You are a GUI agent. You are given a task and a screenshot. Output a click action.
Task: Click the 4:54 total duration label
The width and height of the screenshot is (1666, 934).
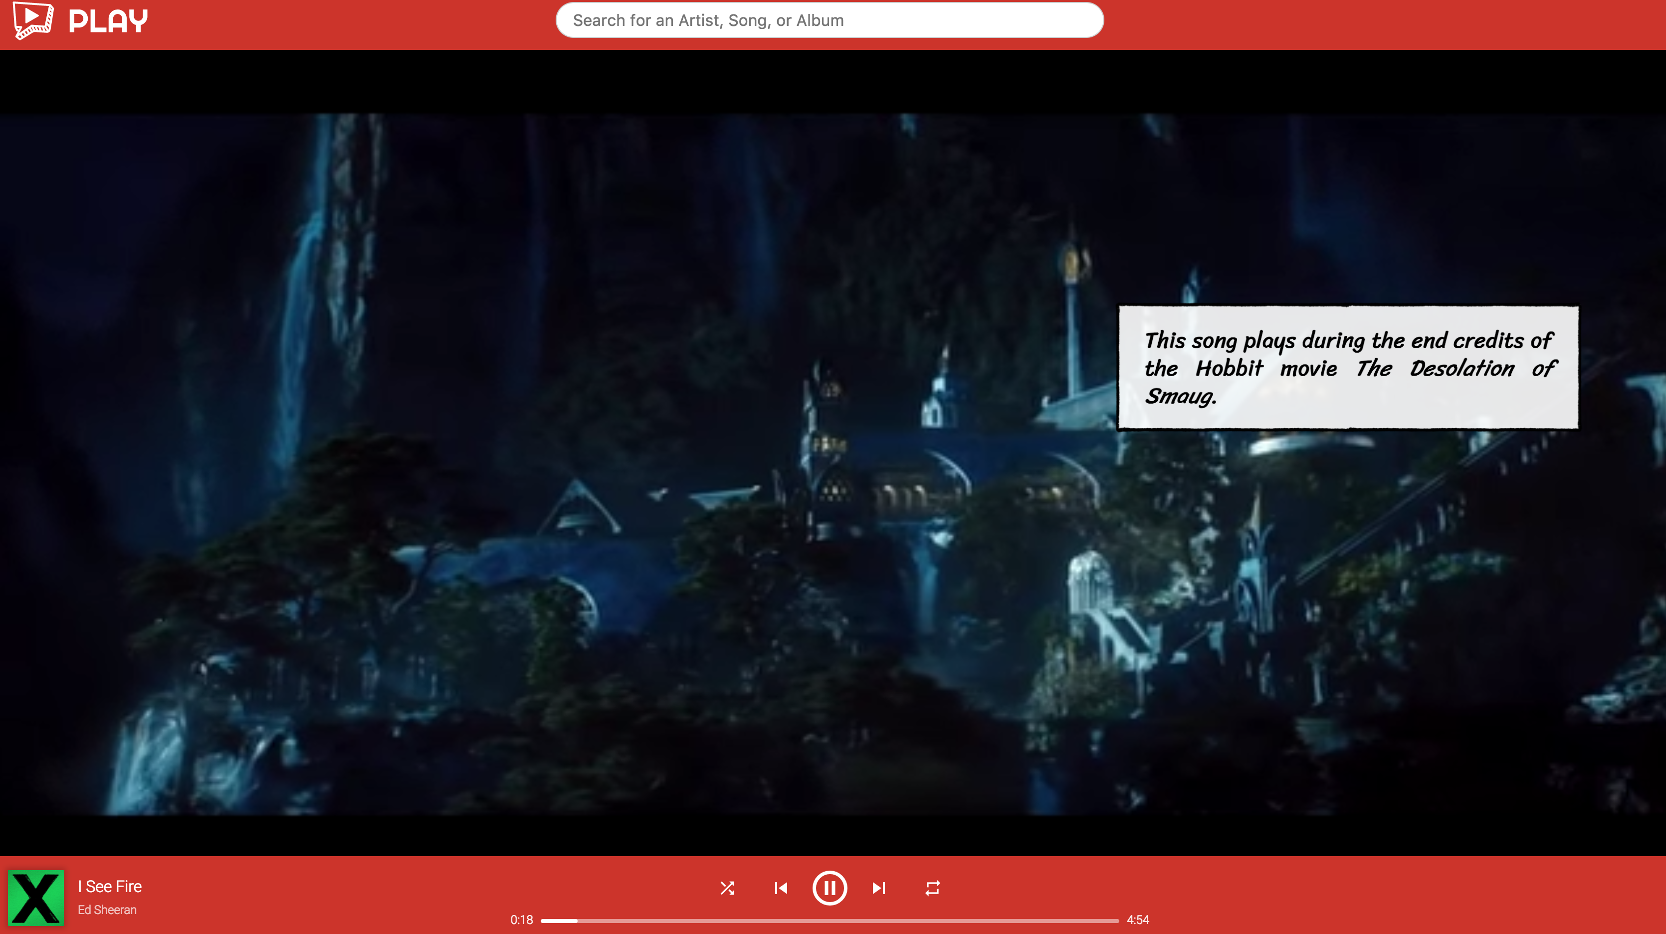[x=1138, y=920]
